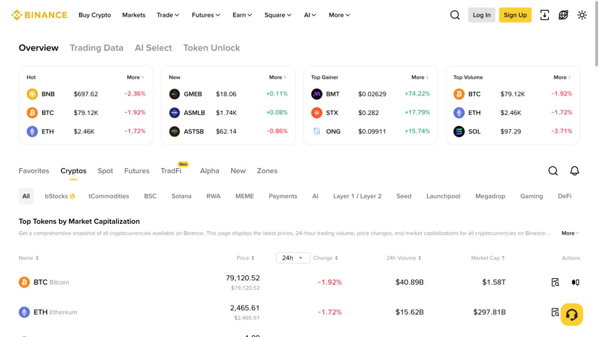Open the language globe icon
599x337 pixels.
click(564, 15)
